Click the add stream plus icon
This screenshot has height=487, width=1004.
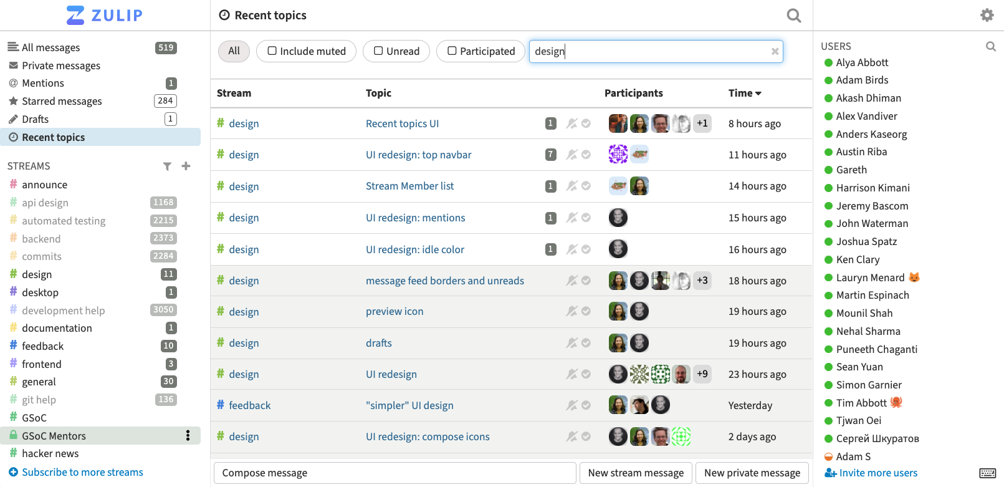[x=186, y=166]
